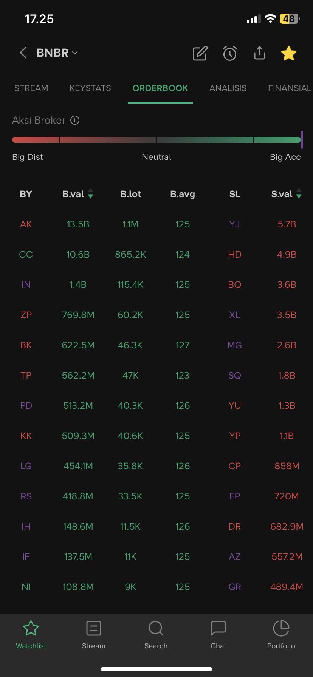Viewport: 313px width, 677px height.
Task: Open the note edit pencil icon
Action: (x=200, y=54)
